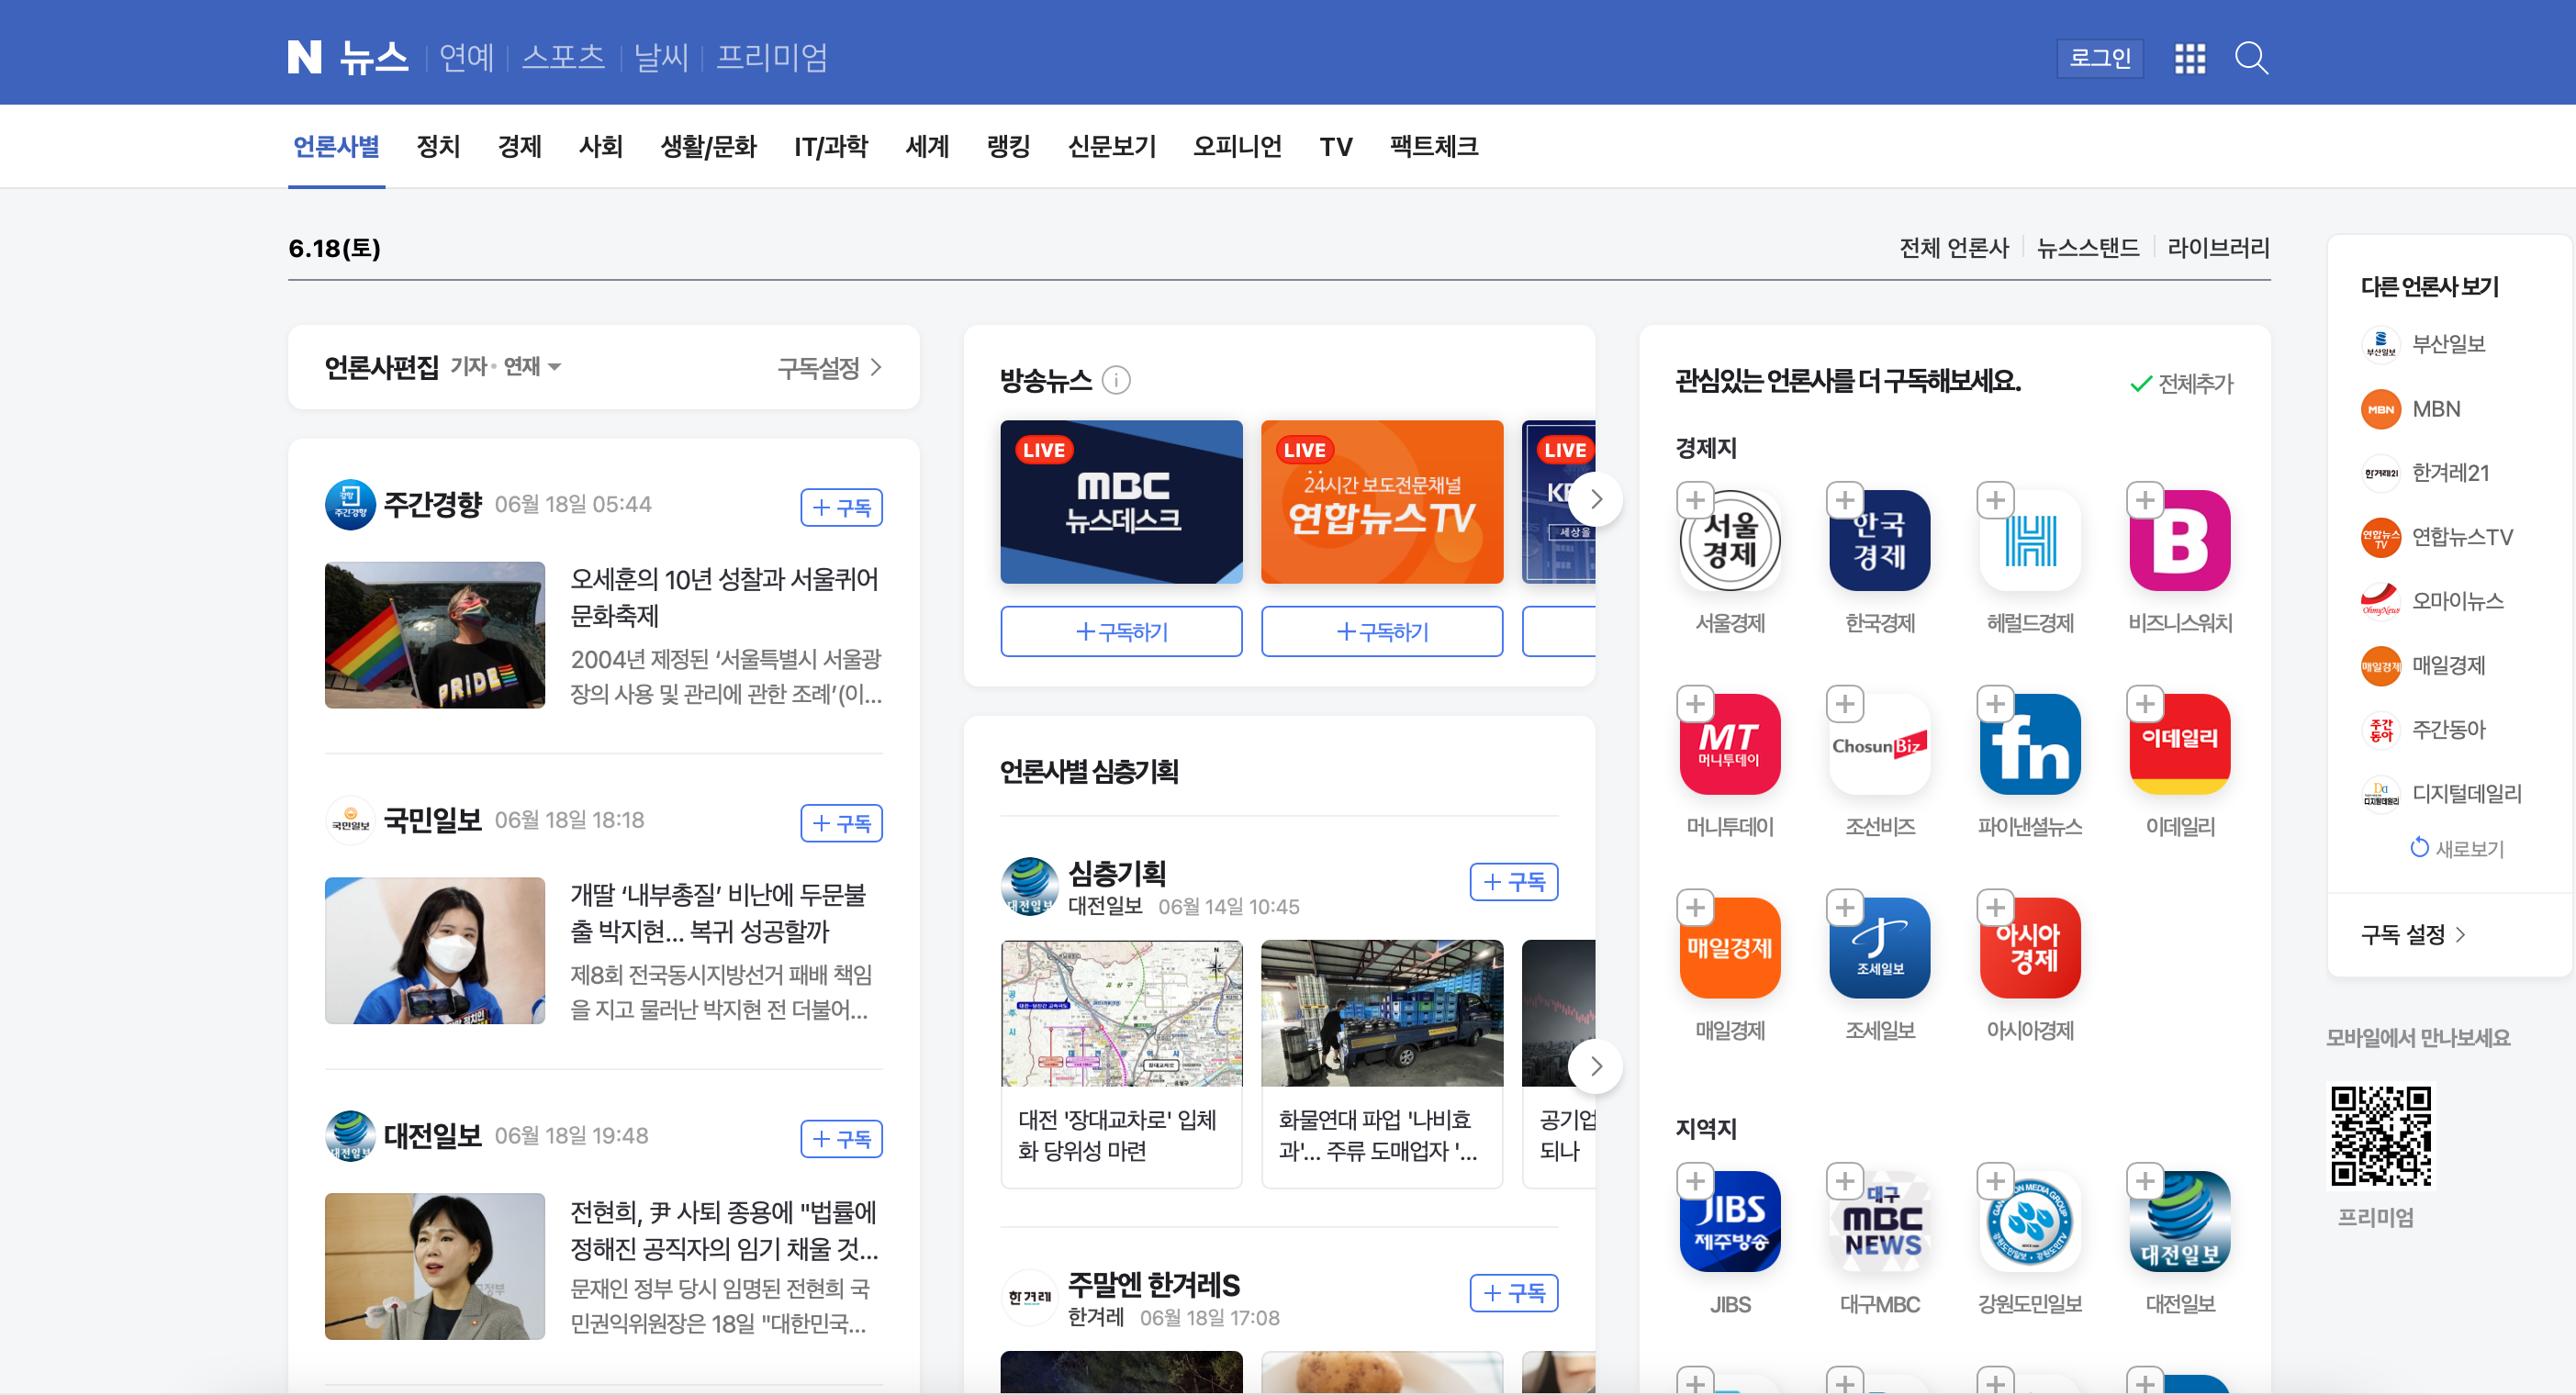Open 비즈니스워치 publisher icon
Screen dimensions: 2576x1395
click(x=2180, y=541)
